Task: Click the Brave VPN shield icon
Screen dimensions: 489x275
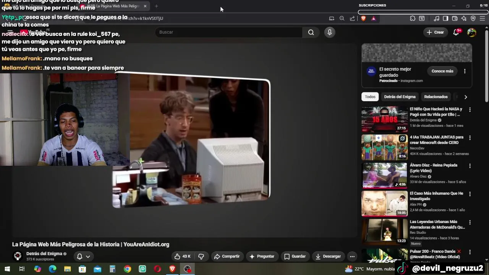Action: point(473,18)
